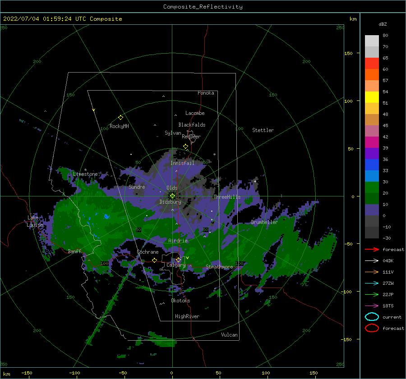The image size is (406, 379).
Task: Pick the dark gray -10 to -30 swatch
Action: click(372, 233)
